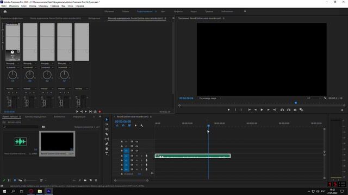The height and width of the screenshot is (195, 348).
Task: Open the playback resolution dropdown
Action: (x=314, y=98)
